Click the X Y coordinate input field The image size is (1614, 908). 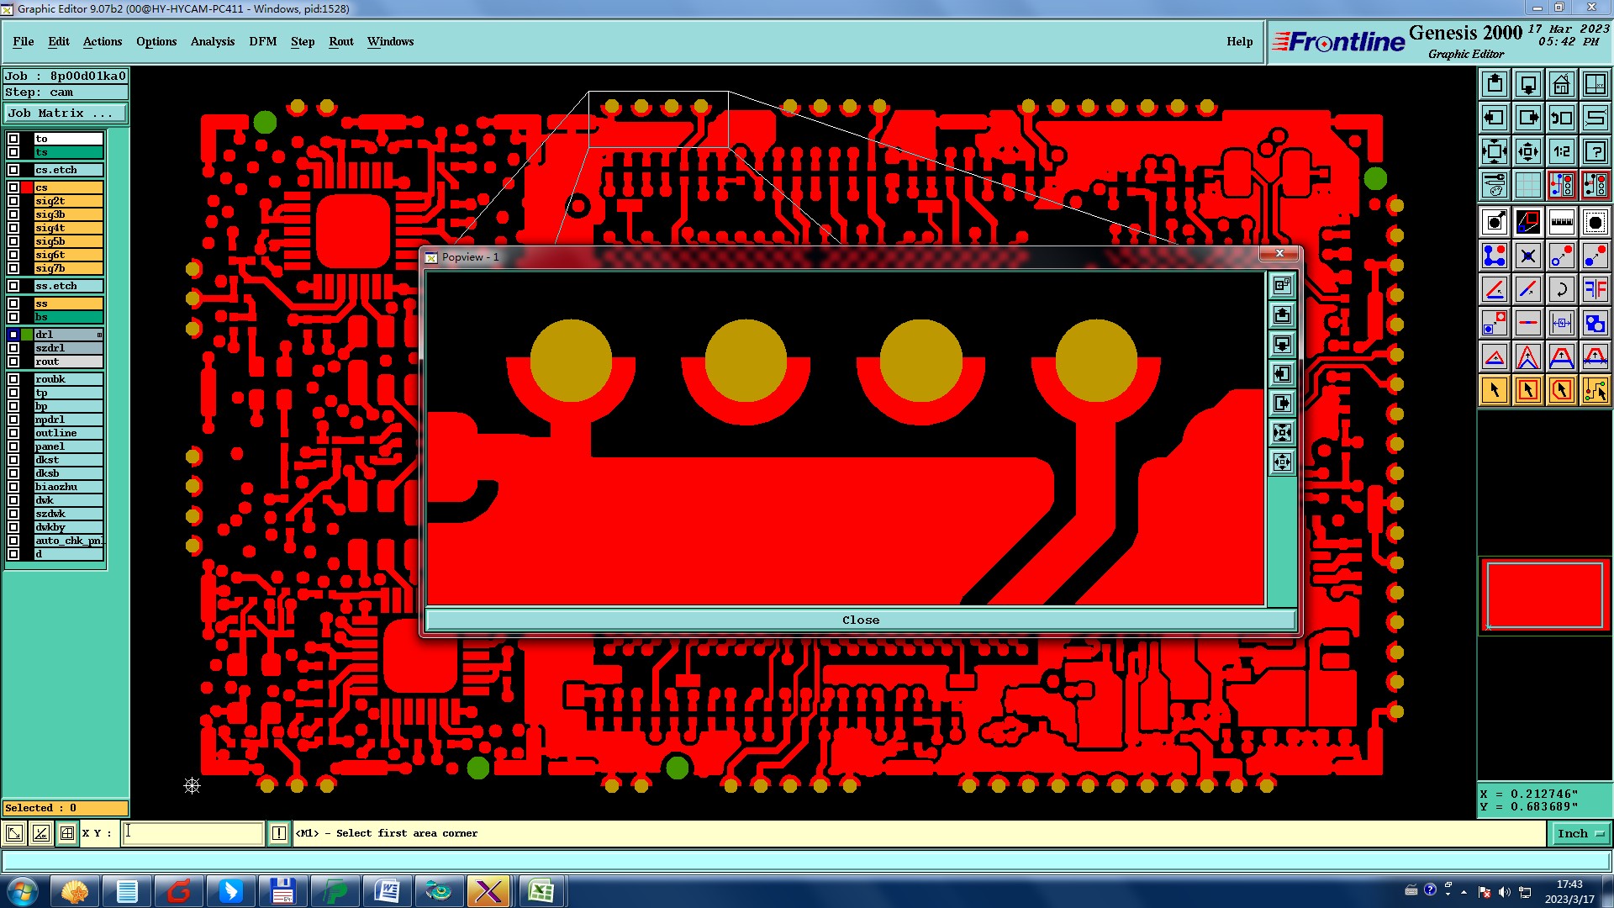coord(193,833)
